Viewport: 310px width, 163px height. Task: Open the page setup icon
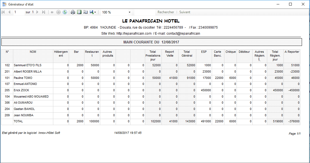tap(85, 12)
